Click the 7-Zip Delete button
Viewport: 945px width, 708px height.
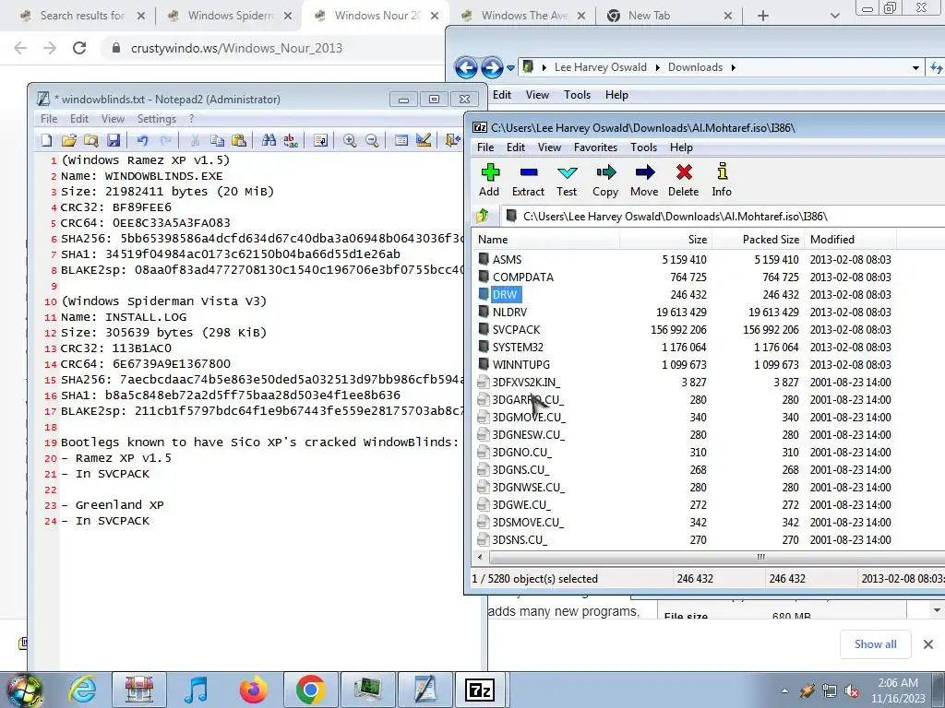(684, 180)
